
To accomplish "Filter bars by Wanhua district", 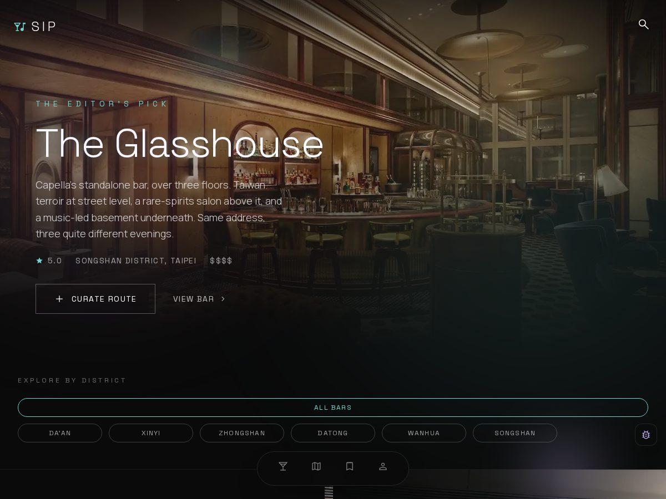I will [424, 433].
